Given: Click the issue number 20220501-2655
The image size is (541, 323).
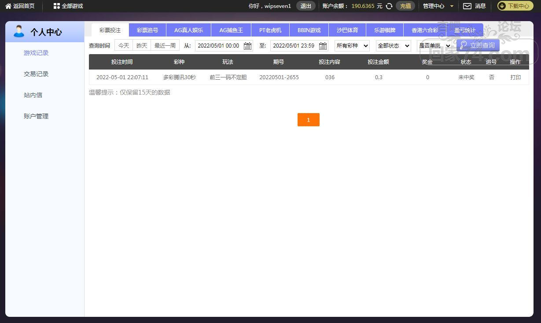Looking at the screenshot, I should [x=279, y=77].
